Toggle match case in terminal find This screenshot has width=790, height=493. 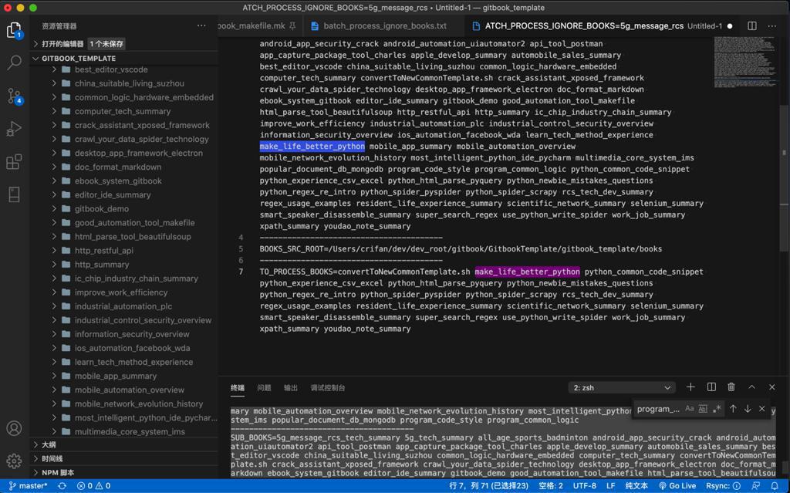[689, 409]
